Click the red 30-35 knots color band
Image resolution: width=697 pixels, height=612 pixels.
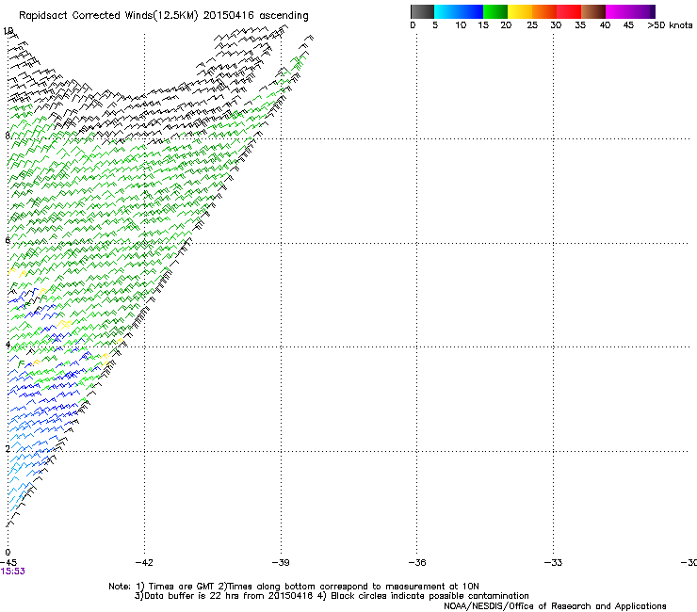click(569, 11)
